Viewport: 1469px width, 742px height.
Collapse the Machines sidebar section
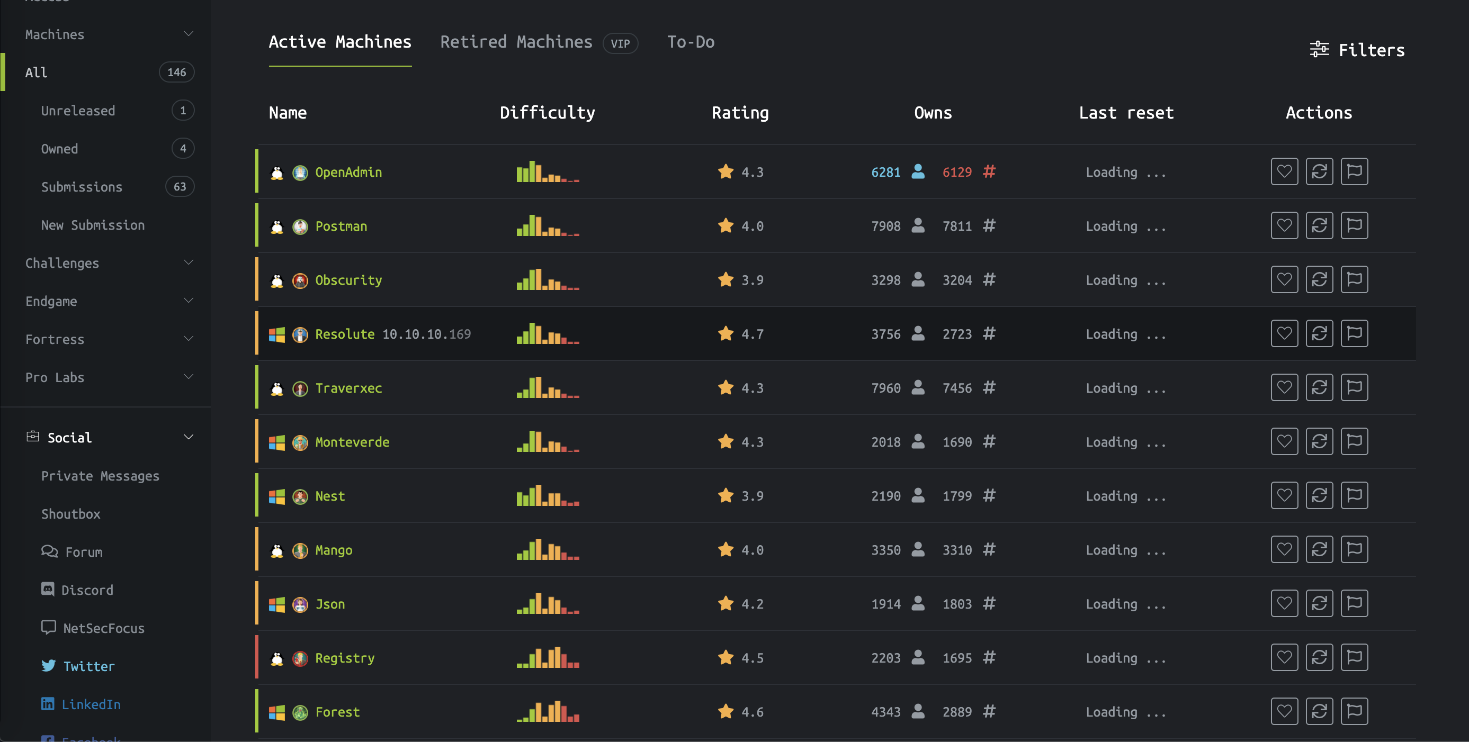[x=188, y=34]
